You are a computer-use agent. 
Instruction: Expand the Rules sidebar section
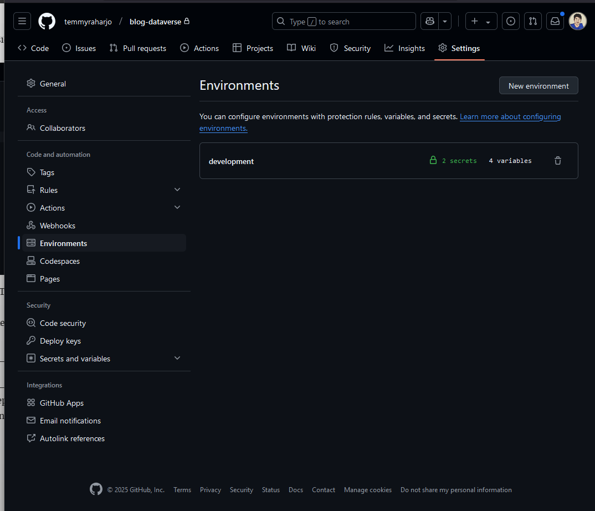177,190
